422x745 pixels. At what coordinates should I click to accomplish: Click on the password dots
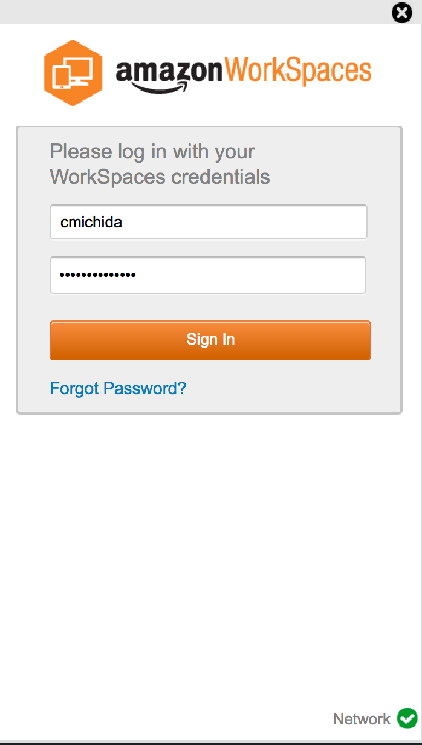click(x=97, y=275)
